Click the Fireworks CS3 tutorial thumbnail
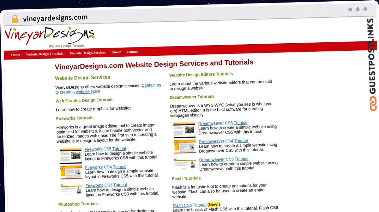 click(71, 190)
